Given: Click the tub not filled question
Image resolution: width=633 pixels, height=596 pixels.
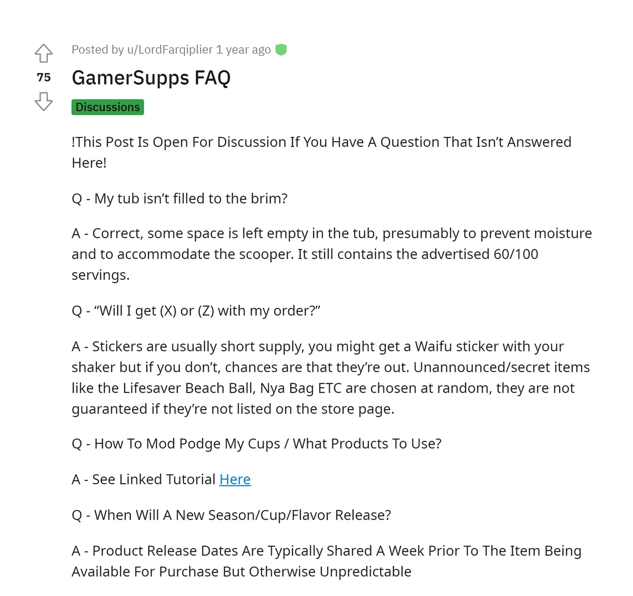Looking at the screenshot, I should pos(179,199).
